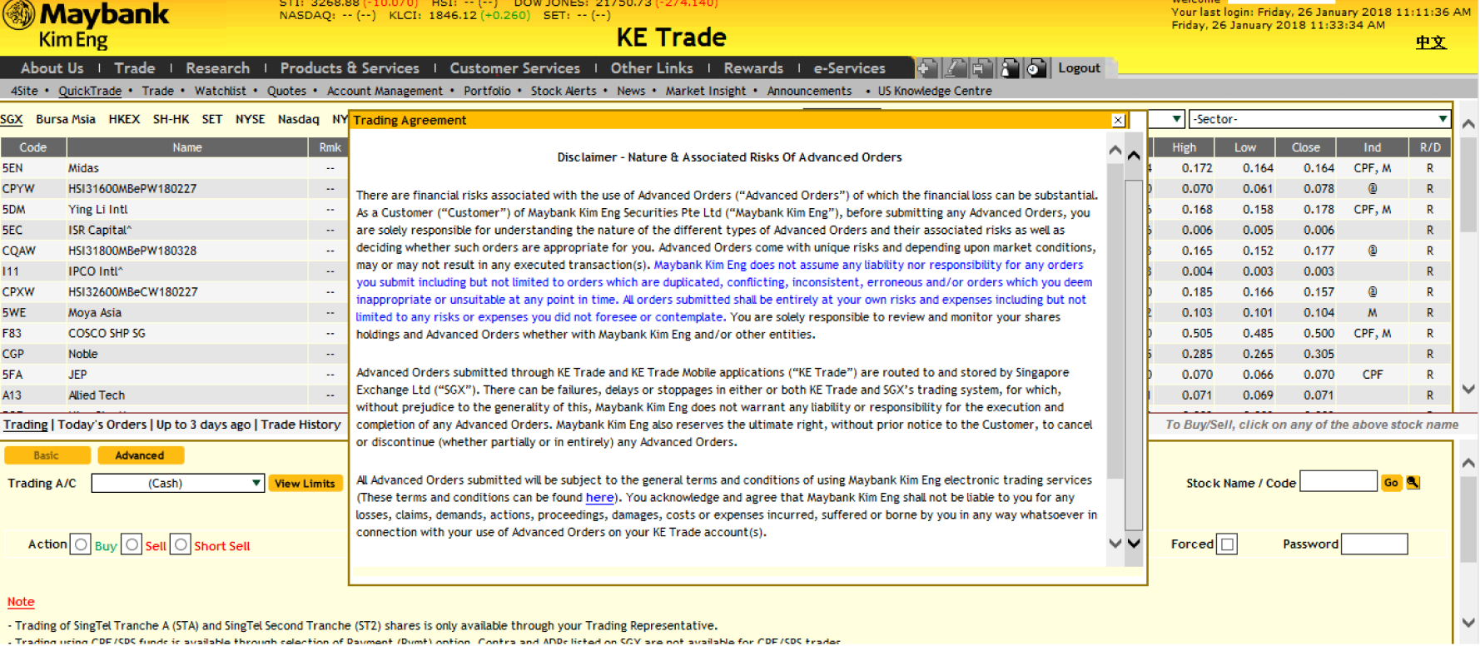Viewport: 1480px width, 651px height.
Task: Select the Bursa Msia exchange tab
Action: click(x=66, y=120)
